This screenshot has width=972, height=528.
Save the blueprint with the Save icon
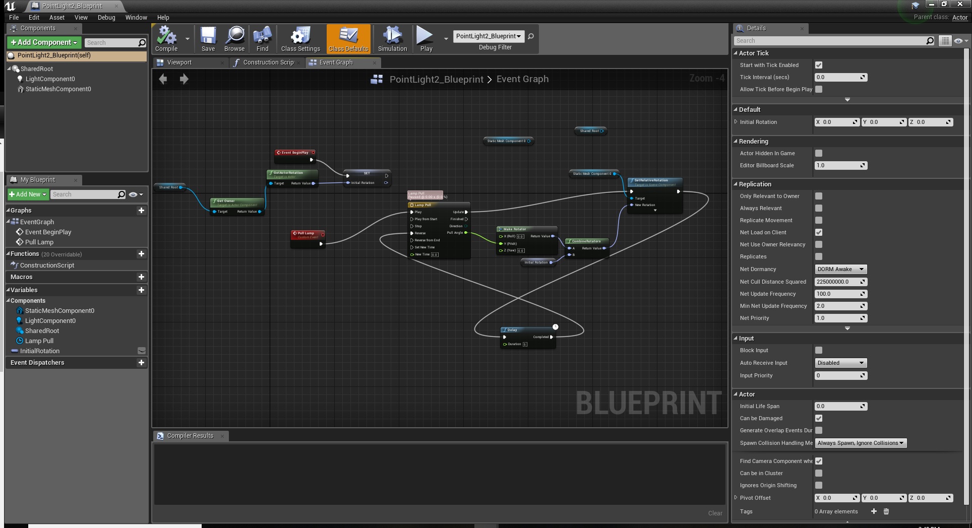(208, 39)
